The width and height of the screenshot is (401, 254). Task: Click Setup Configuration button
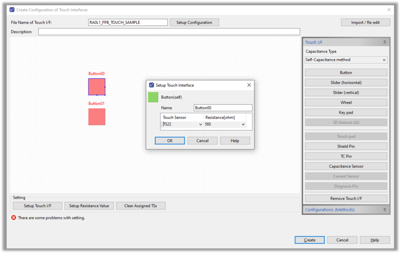(x=194, y=23)
